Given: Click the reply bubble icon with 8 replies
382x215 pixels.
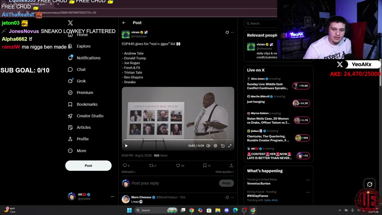Looking at the screenshot, I should (x=125, y=165).
